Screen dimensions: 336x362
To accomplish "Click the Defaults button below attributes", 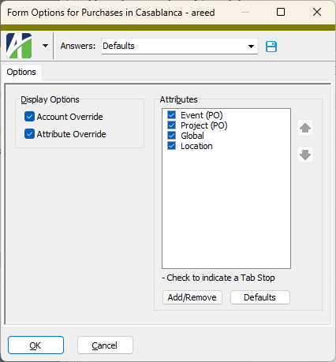I will (260, 297).
